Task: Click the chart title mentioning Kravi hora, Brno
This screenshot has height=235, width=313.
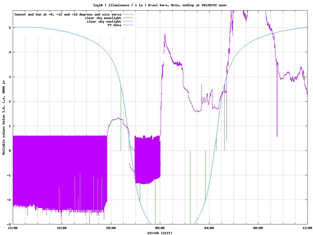Action: click(x=160, y=5)
